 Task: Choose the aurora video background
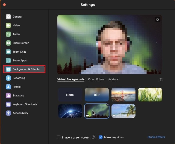click(x=97, y=111)
